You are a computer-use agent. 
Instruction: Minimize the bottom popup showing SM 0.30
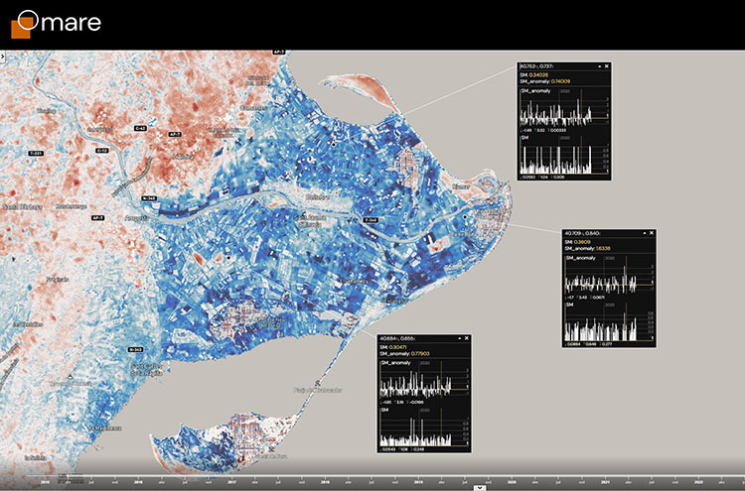point(460,338)
